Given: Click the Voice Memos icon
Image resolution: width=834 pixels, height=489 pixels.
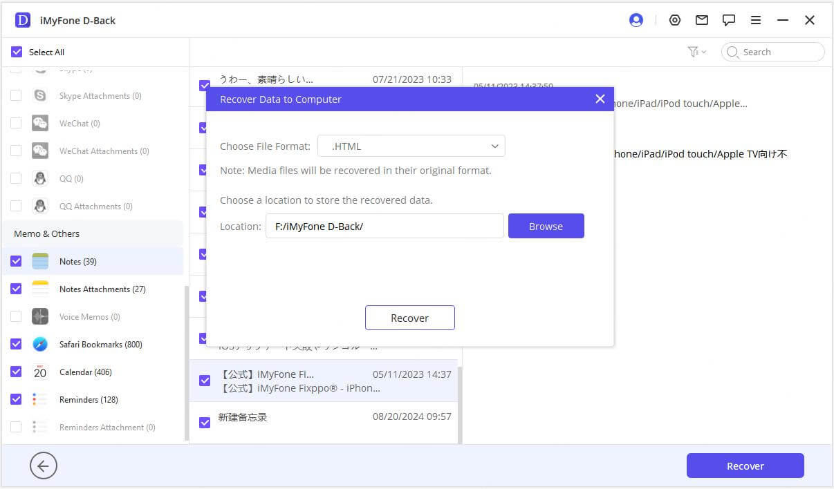Looking at the screenshot, I should point(40,316).
